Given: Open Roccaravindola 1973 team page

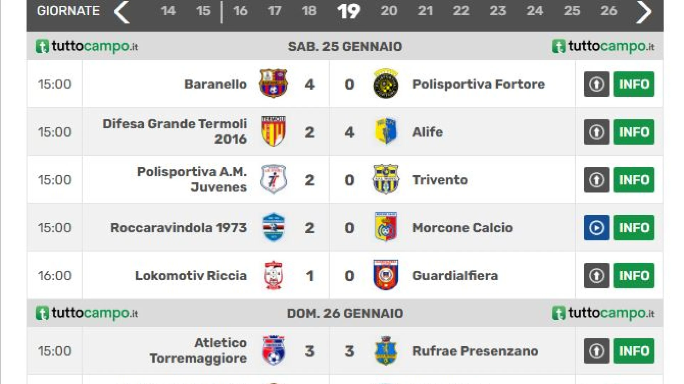Looking at the screenshot, I should (178, 228).
